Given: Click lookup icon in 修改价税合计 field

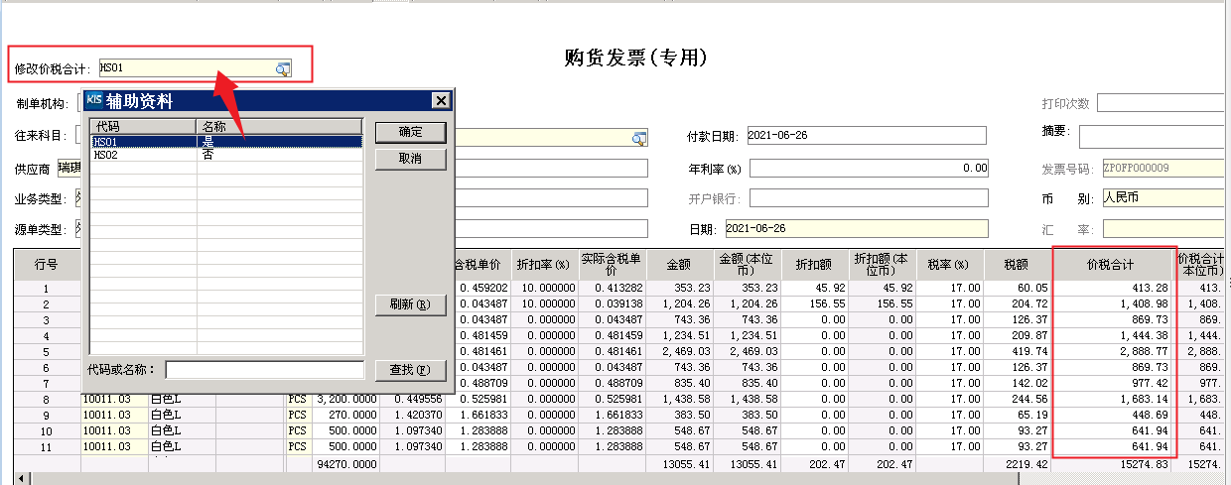Looking at the screenshot, I should (283, 68).
